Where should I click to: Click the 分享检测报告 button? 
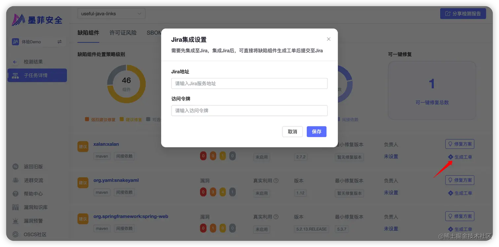tap(463, 14)
